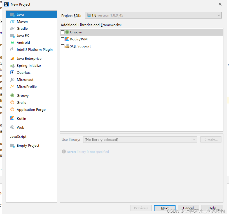The width and height of the screenshot is (229, 216).
Task: Click the Java FX folder icon
Action: pyautogui.click(x=12, y=36)
